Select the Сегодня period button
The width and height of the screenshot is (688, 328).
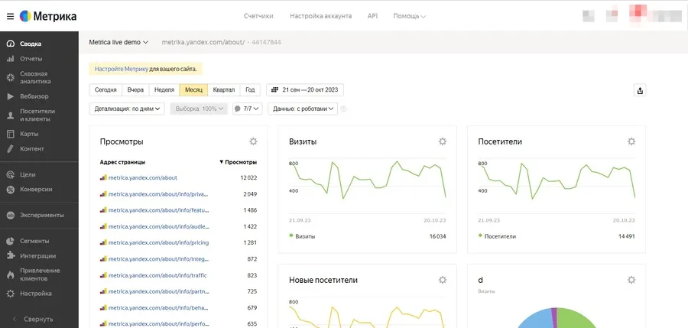(x=105, y=90)
